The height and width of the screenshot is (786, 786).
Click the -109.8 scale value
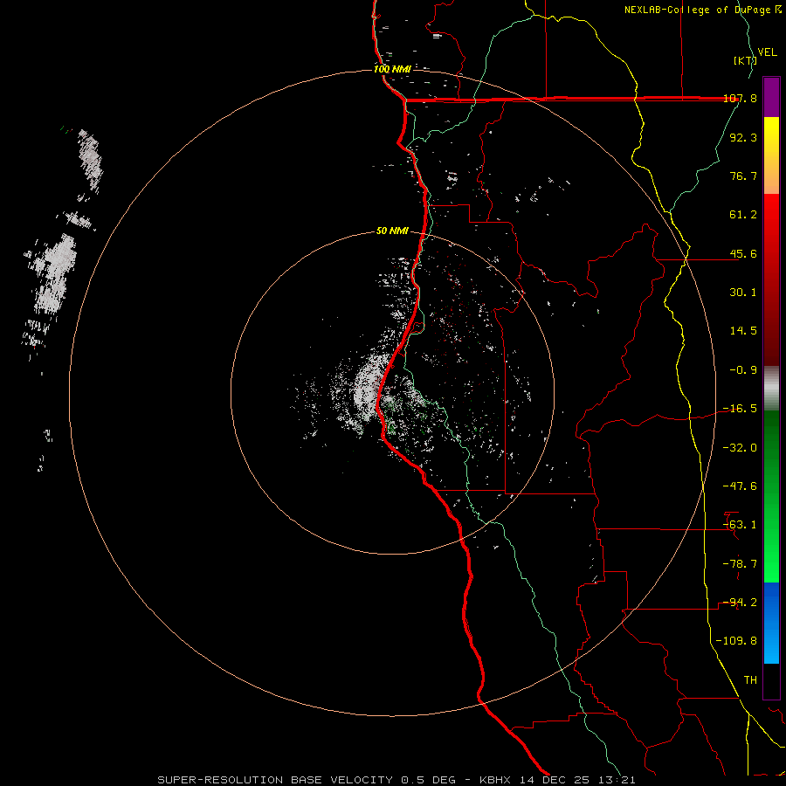(736, 641)
